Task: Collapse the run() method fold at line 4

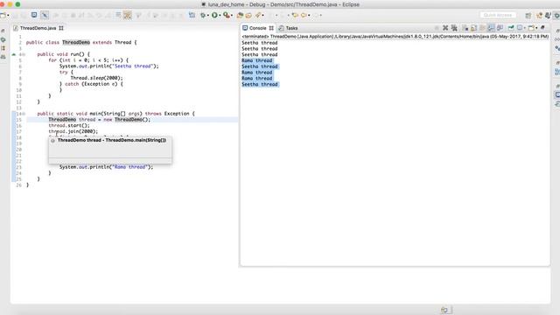Action: 24,54
